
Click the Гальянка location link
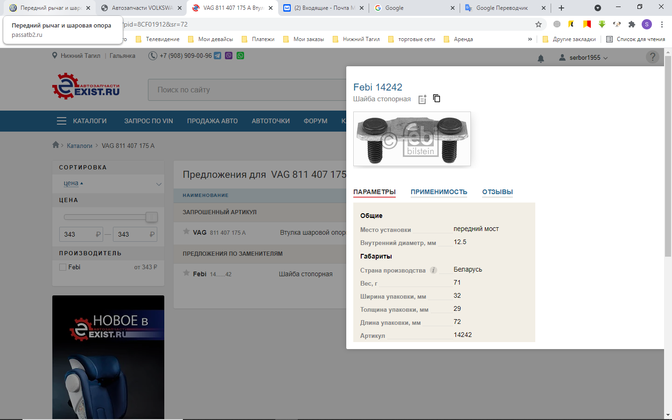click(122, 56)
